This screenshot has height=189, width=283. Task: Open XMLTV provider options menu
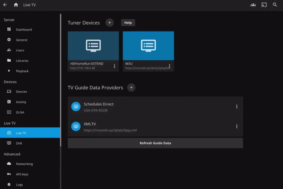pos(237,126)
